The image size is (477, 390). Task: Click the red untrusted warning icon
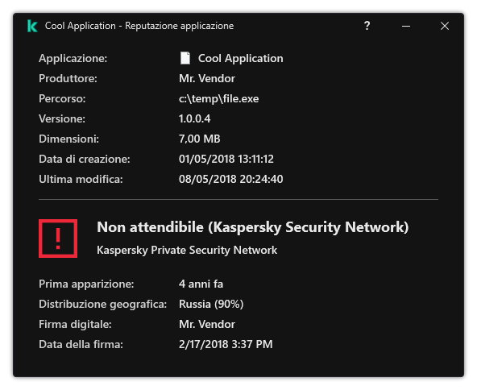(x=58, y=239)
